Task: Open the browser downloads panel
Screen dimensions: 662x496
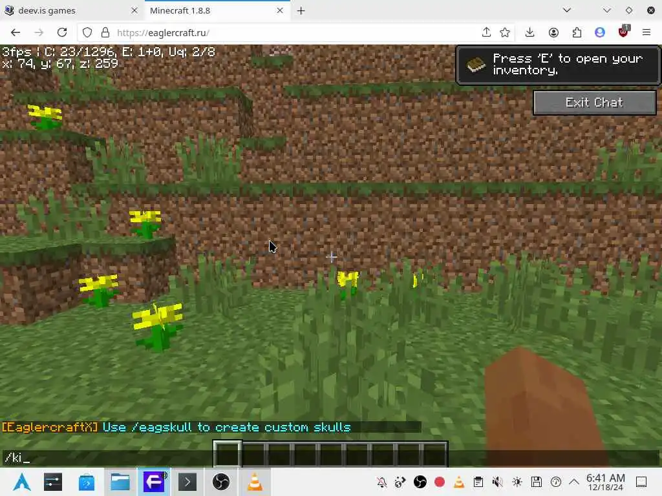Action: (x=530, y=32)
